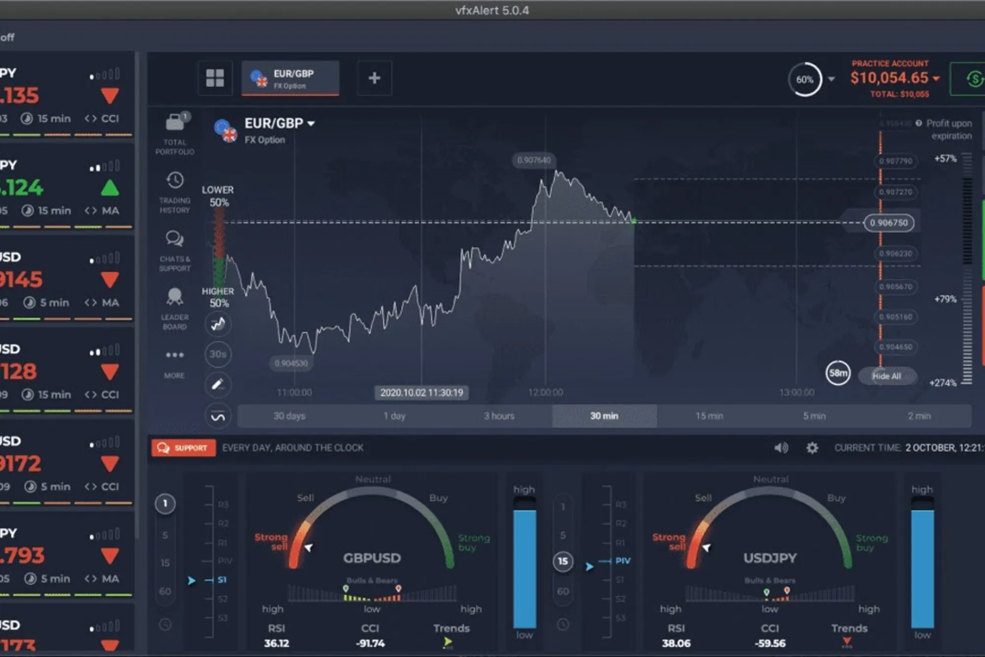
Task: Click the signals list scrollbar
Action: pyautogui.click(x=137, y=295)
